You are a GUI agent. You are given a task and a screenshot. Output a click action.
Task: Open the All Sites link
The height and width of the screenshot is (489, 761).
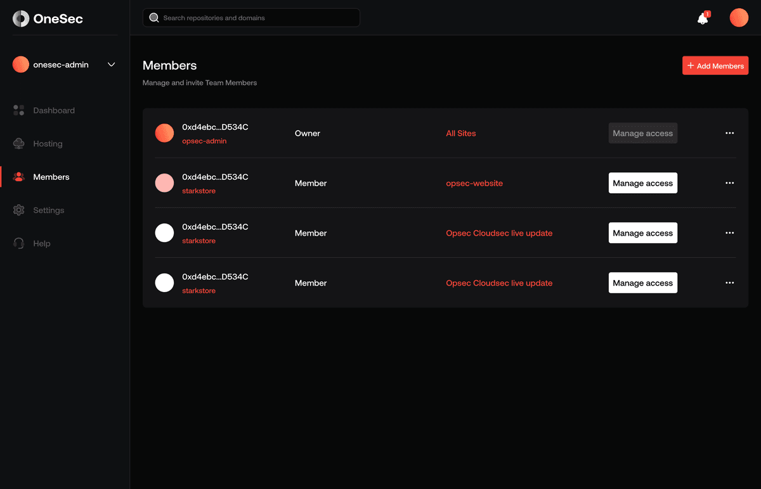pyautogui.click(x=460, y=133)
